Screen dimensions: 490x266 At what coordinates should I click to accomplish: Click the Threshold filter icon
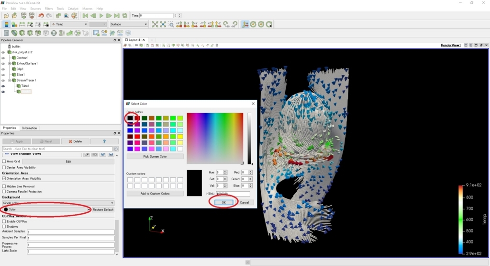38,33
